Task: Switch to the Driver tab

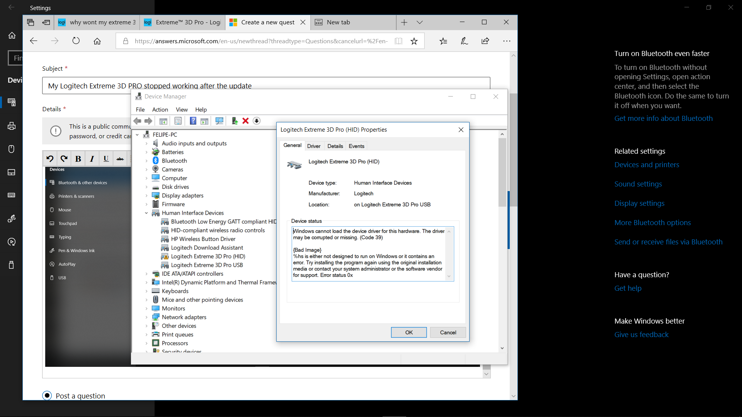Action: pyautogui.click(x=313, y=146)
